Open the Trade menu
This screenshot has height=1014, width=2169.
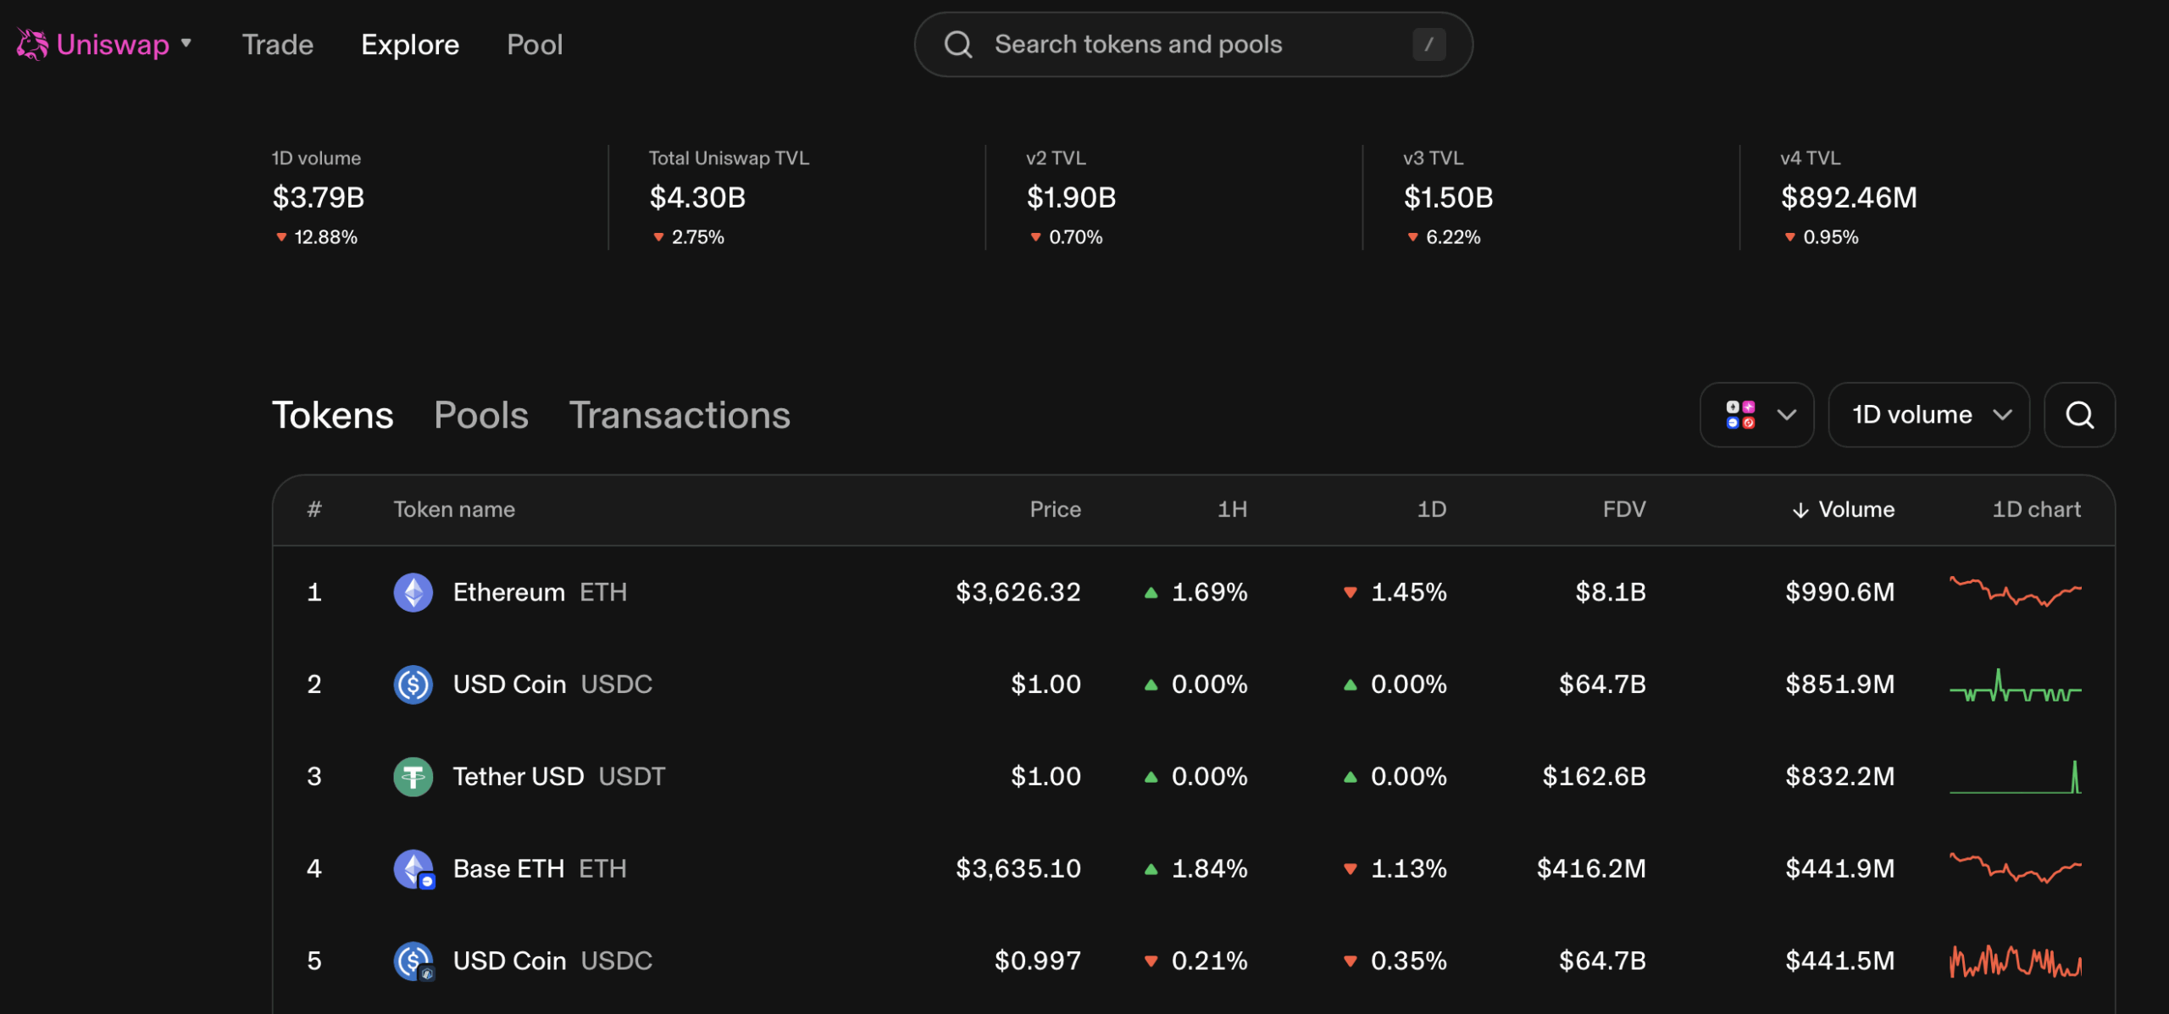click(278, 44)
